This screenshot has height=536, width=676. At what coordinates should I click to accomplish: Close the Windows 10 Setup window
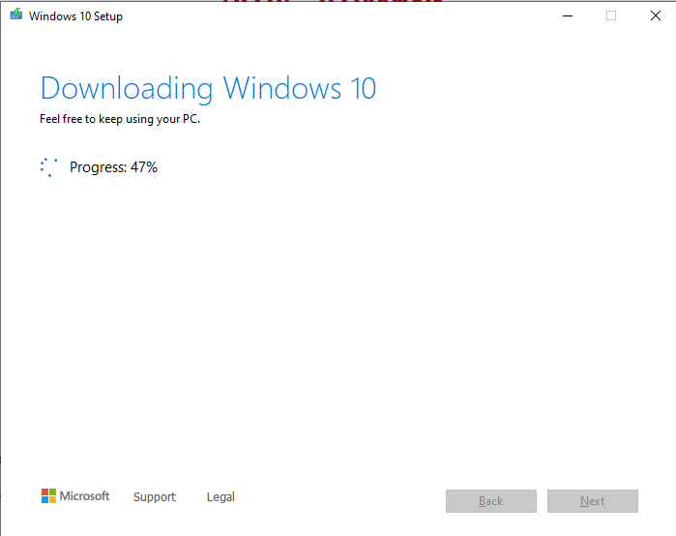656,15
